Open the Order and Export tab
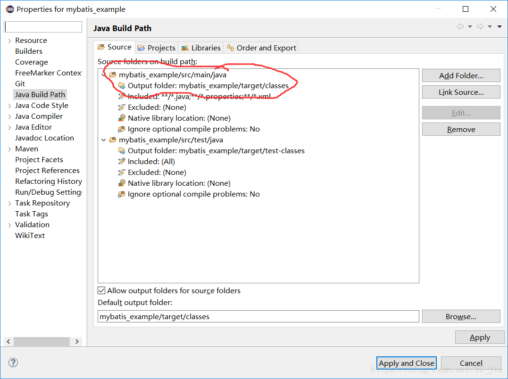Screen dimensions: 508x379 pyautogui.click(x=261, y=48)
